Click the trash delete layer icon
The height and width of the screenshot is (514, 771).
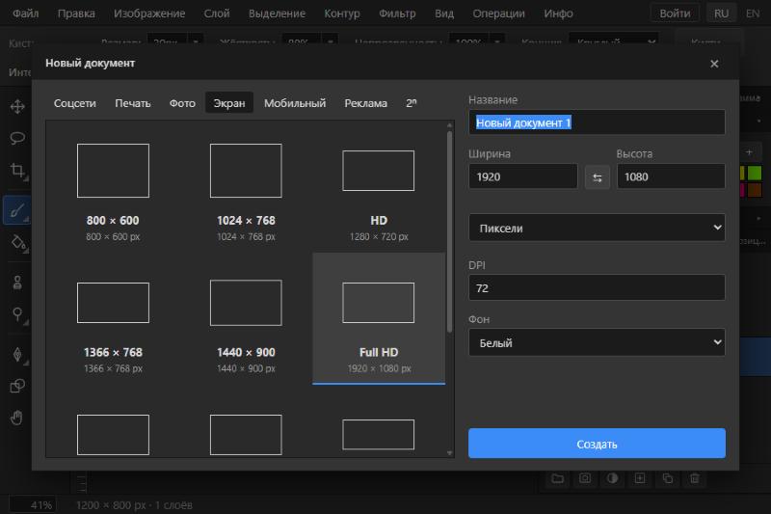(x=694, y=478)
